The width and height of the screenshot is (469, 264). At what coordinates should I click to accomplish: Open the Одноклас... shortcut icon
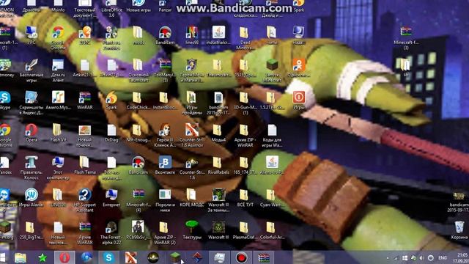298,68
